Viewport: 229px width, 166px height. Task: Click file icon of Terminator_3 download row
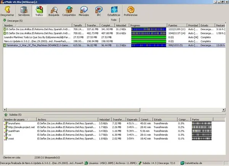(x=5, y=45)
